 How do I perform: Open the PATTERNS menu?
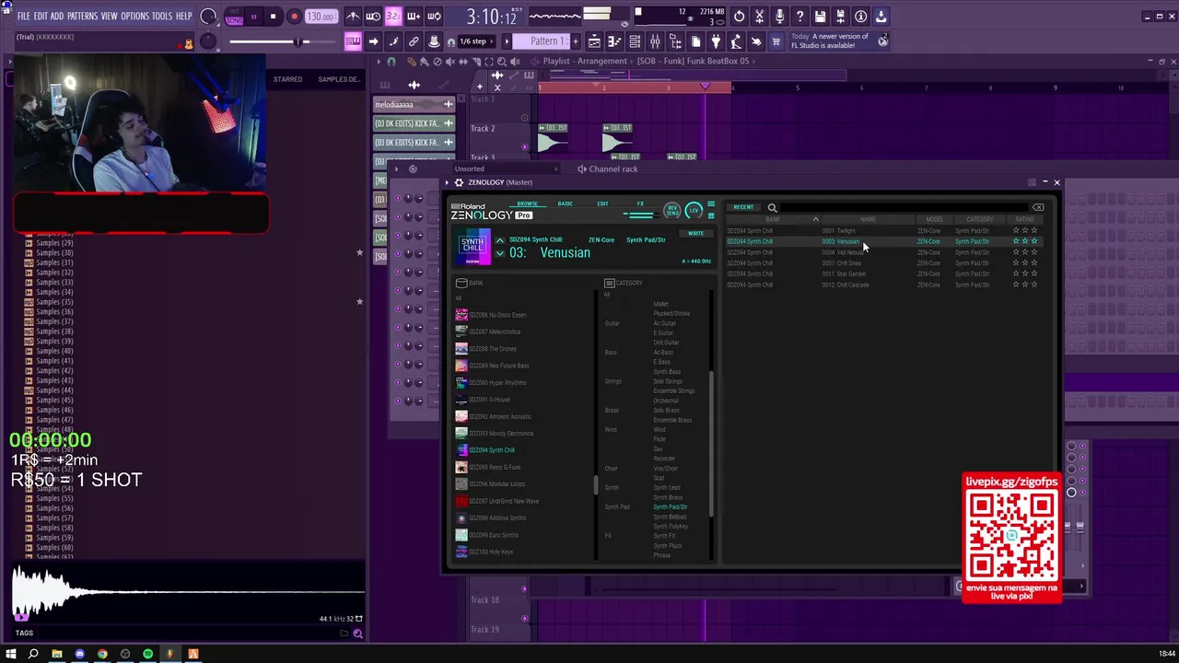point(82,17)
